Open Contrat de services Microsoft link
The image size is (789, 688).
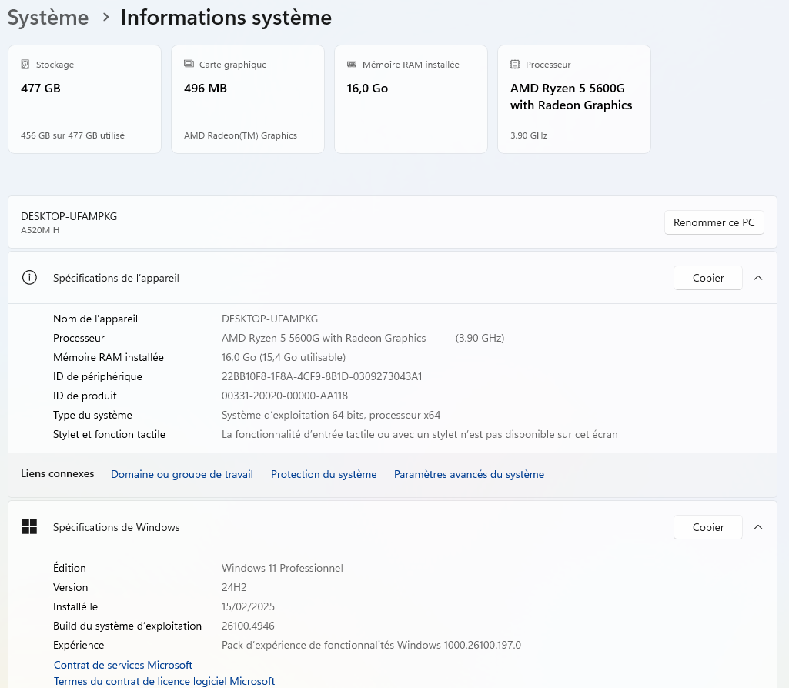123,665
